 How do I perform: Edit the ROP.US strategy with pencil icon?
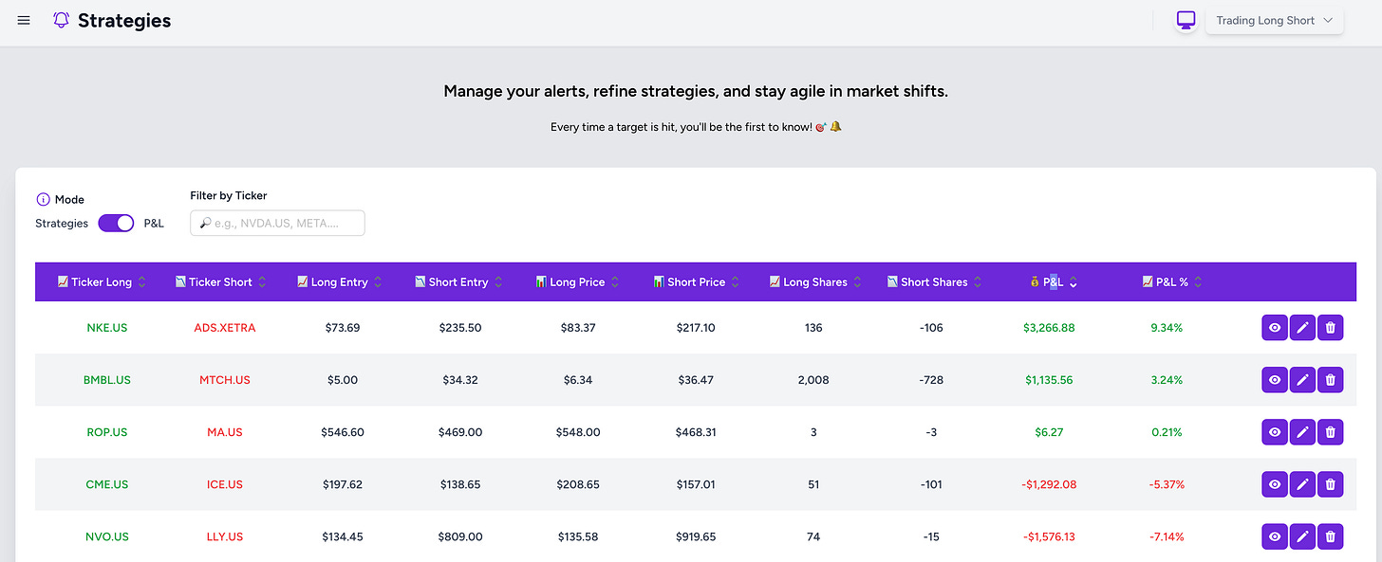click(x=1302, y=432)
